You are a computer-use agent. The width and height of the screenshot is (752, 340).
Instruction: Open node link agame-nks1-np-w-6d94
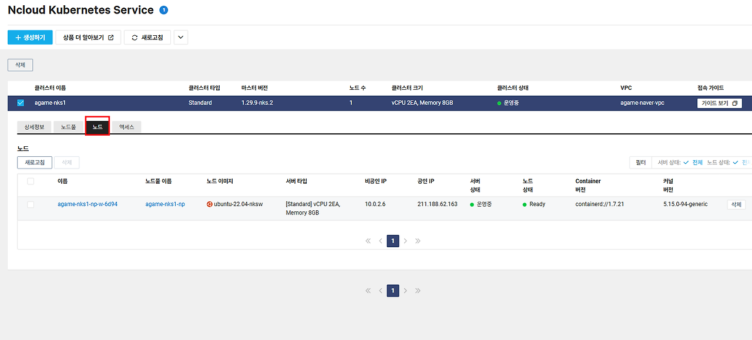pyautogui.click(x=88, y=204)
